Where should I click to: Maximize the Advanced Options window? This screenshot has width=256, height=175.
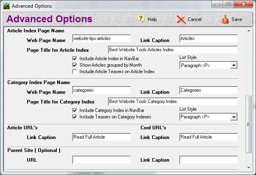click(x=228, y=4)
